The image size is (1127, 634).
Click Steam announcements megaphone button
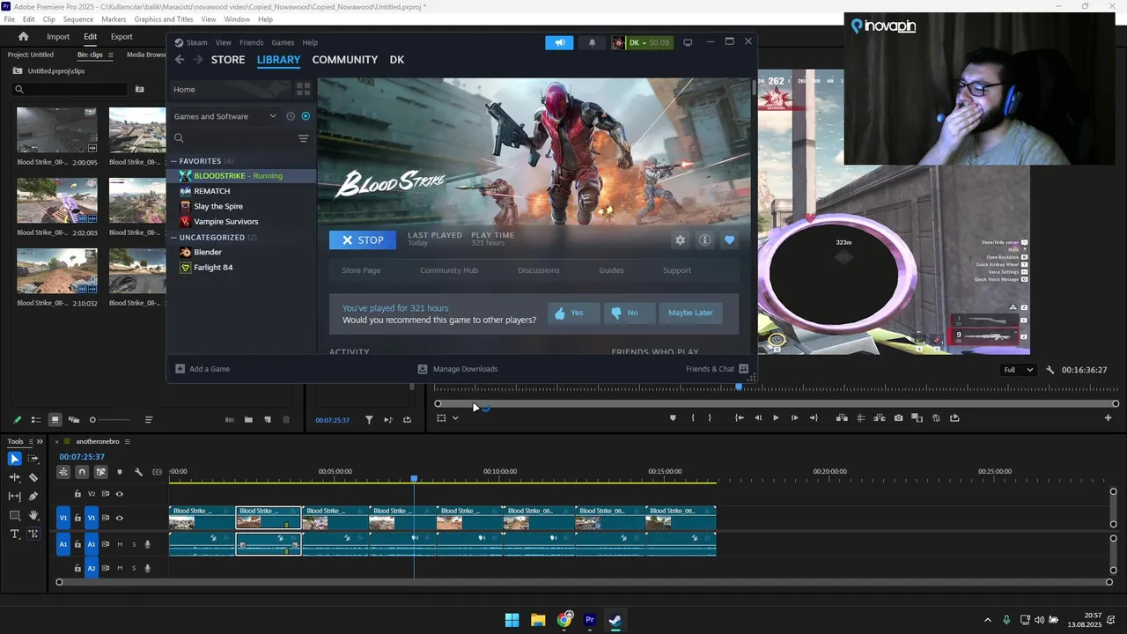click(559, 42)
